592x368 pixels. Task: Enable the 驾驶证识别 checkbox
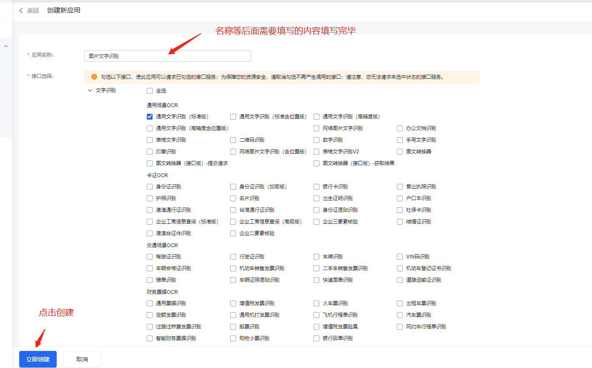point(150,257)
